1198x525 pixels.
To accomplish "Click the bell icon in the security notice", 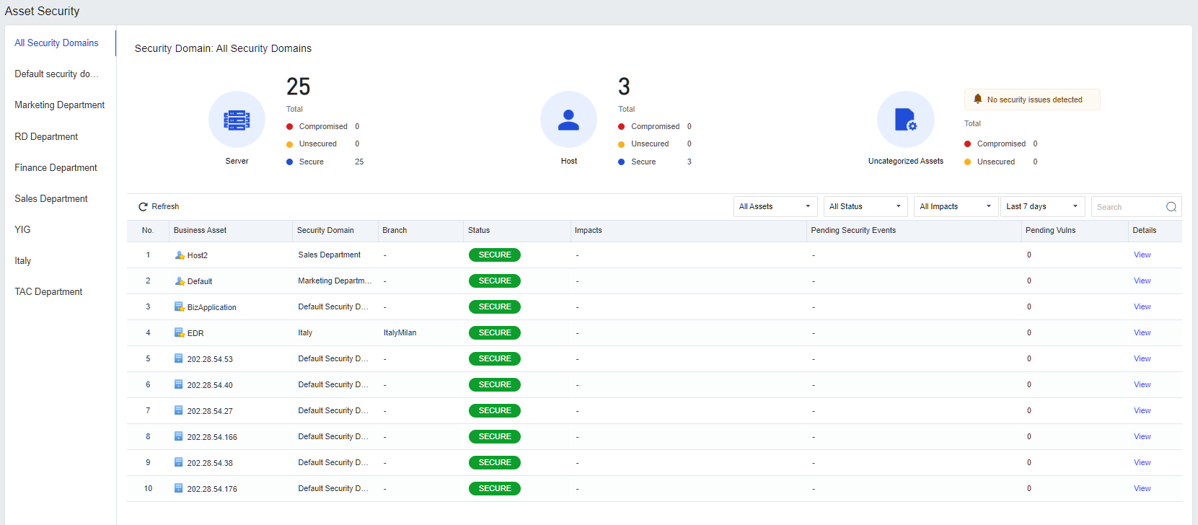I will point(978,99).
